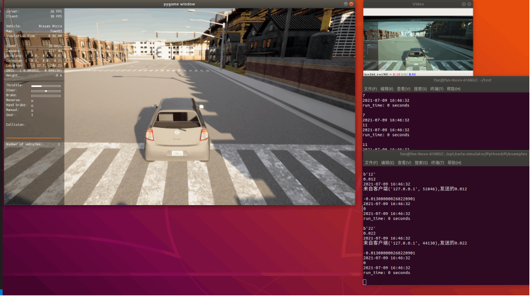Close the Video window
The width and height of the screenshot is (530, 296).
click(469, 4)
